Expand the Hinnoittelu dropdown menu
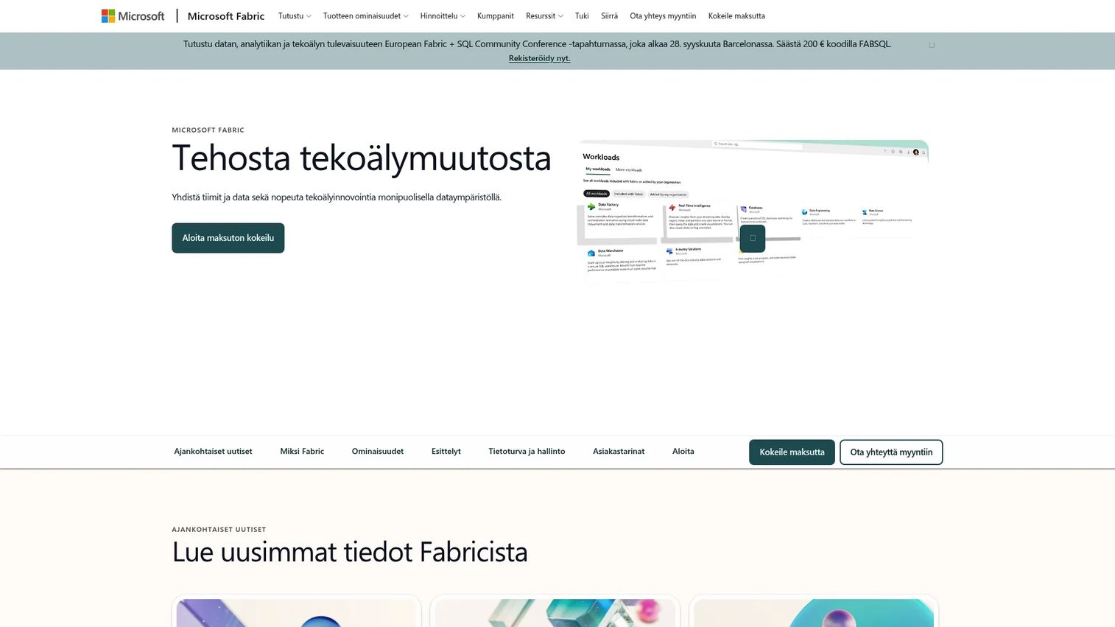 click(443, 15)
